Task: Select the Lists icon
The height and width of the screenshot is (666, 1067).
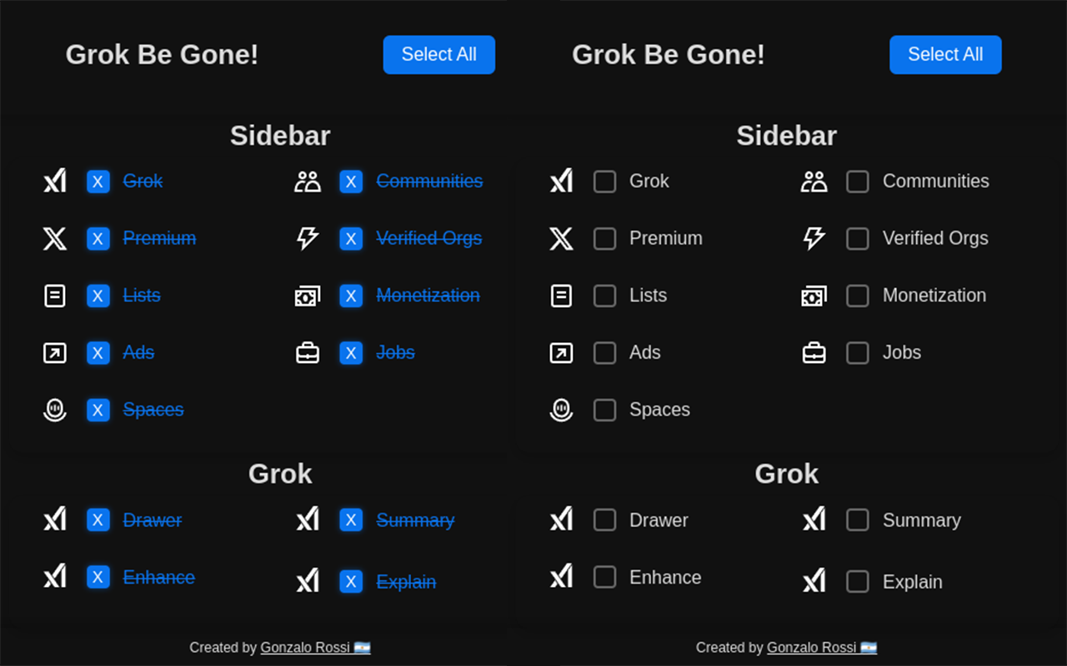Action: 54,296
